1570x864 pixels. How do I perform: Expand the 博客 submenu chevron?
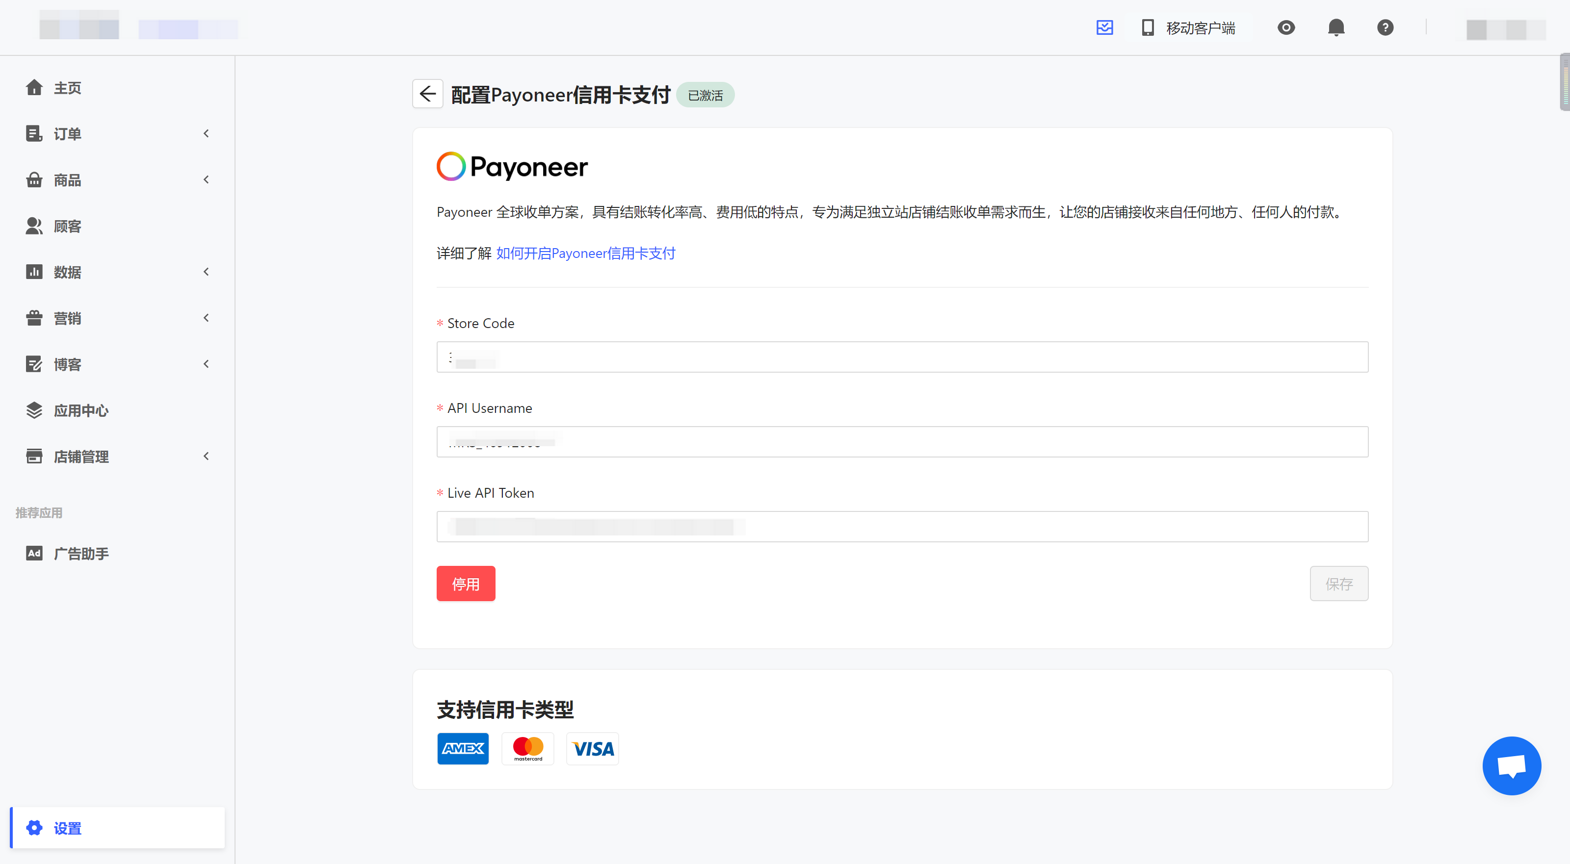coord(206,364)
